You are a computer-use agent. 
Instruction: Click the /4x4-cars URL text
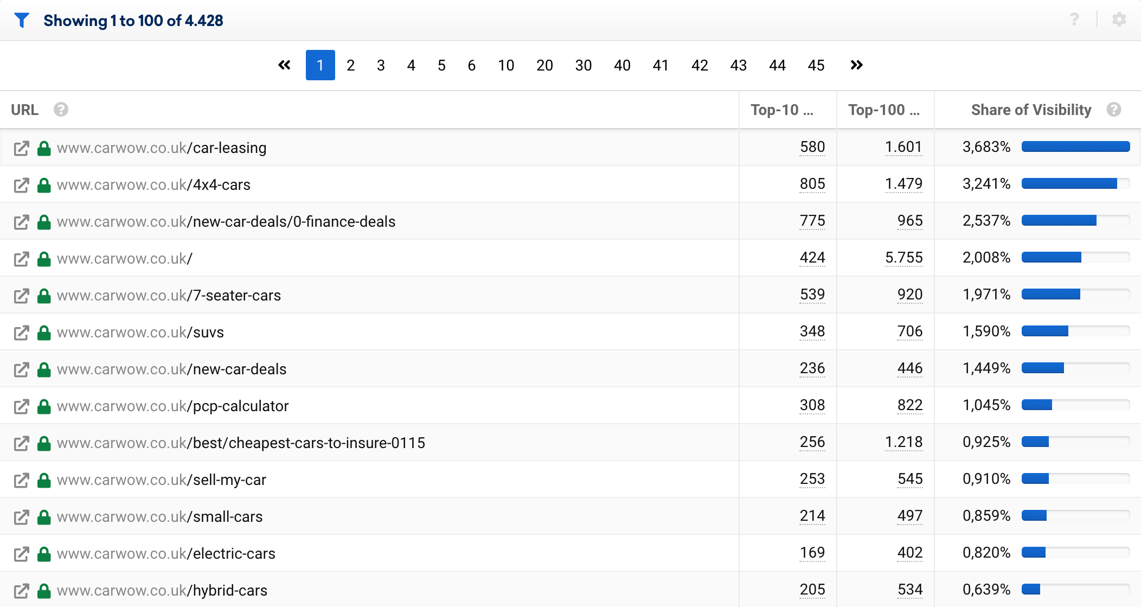tap(153, 185)
